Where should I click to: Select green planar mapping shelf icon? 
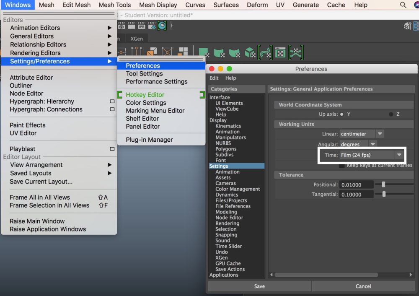(x=204, y=52)
